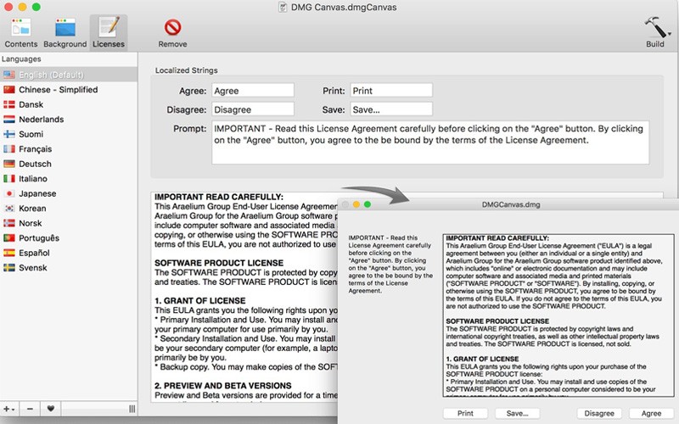The image size is (679, 424).
Task: Click the Sweden flag icon
Action: [x=9, y=268]
